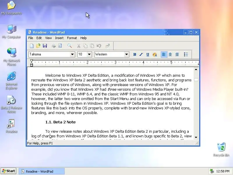Select My Network Places desktop icon
This screenshot has width=233, height=175.
(11, 57)
